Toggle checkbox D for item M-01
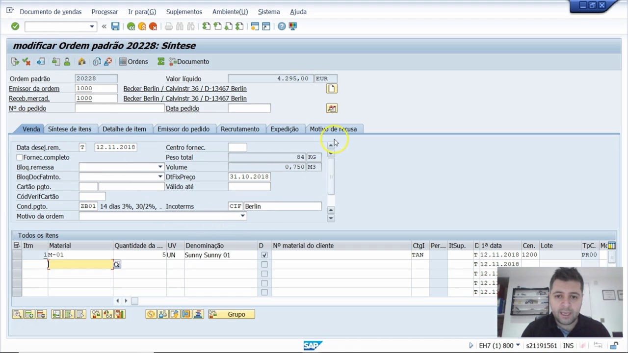Screen dimensions: 628x353 (264, 255)
